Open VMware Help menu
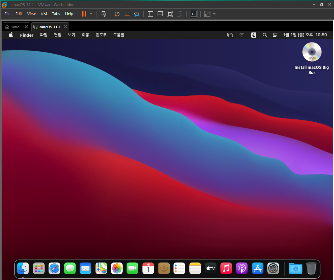334x280 pixels. (x=69, y=14)
